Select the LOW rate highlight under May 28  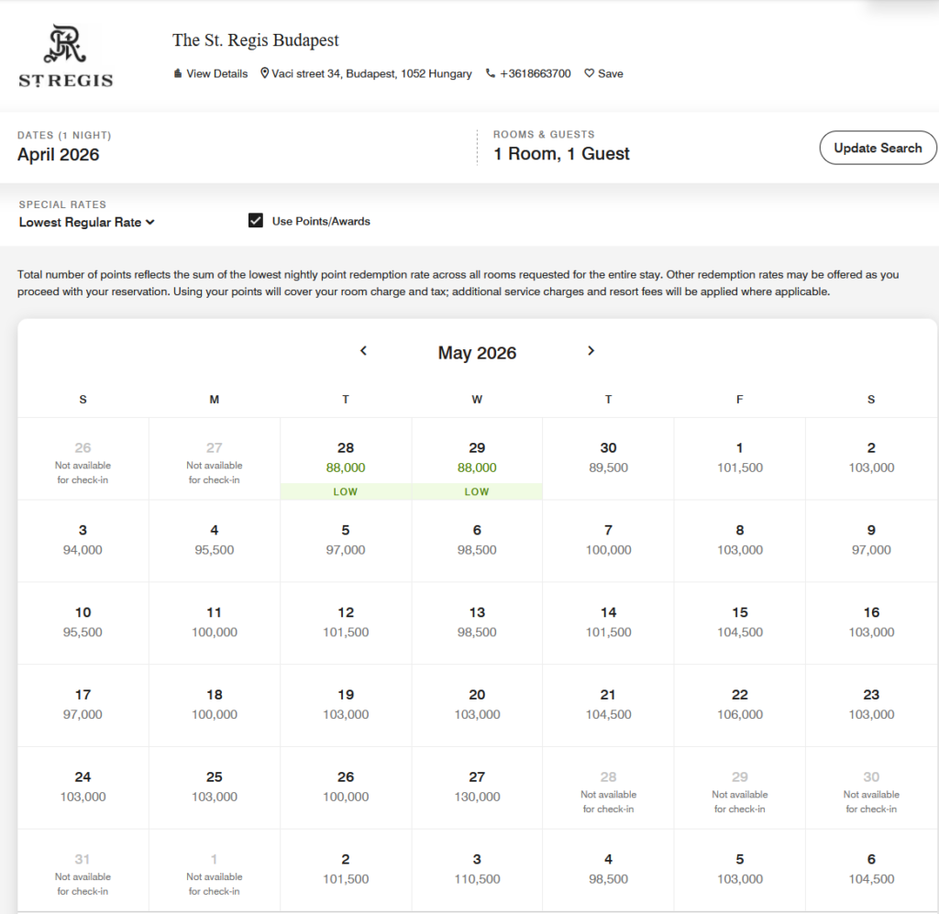click(346, 491)
